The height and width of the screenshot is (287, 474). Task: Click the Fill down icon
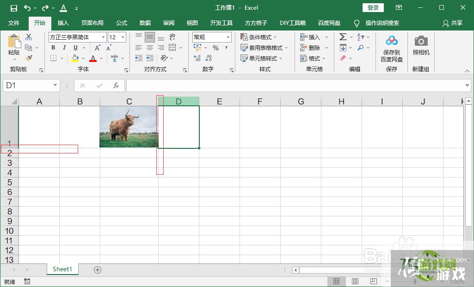coord(343,48)
